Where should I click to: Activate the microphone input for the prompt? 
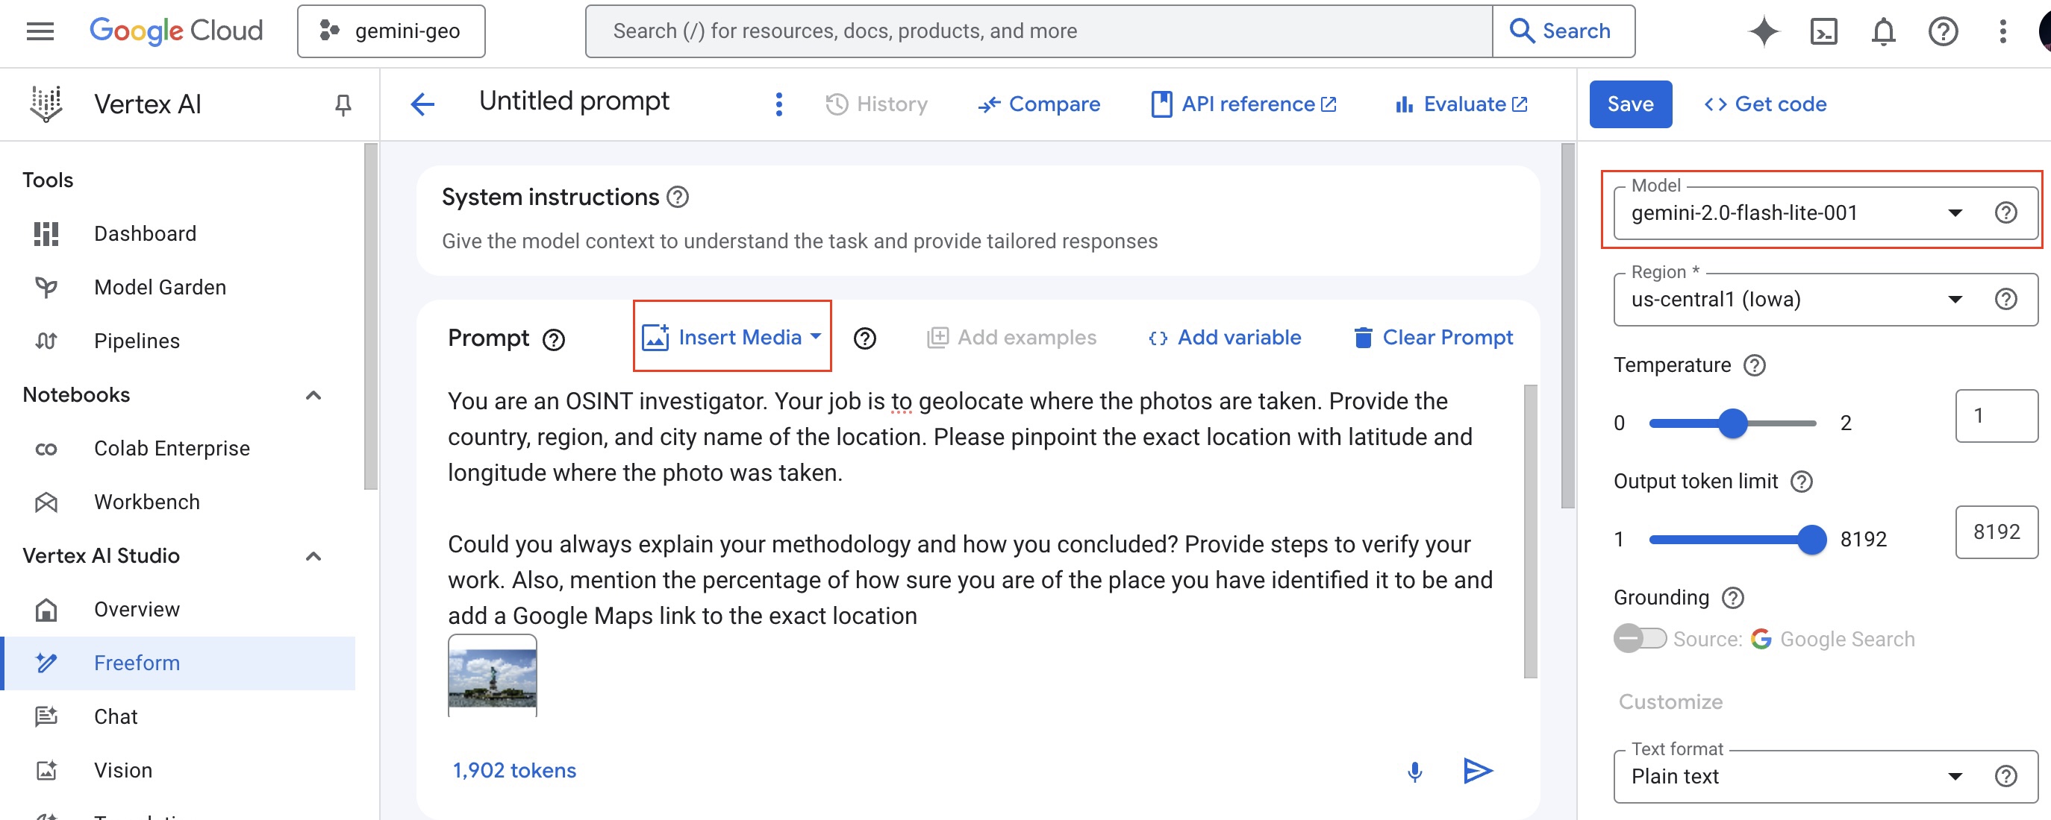tap(1415, 770)
